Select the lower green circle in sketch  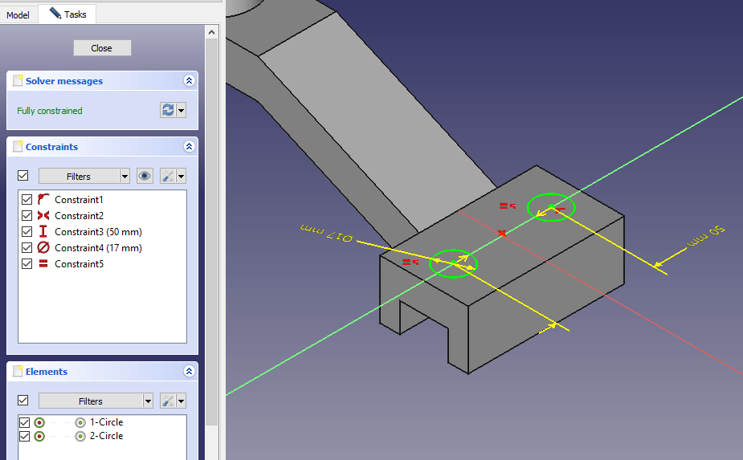[452, 263]
